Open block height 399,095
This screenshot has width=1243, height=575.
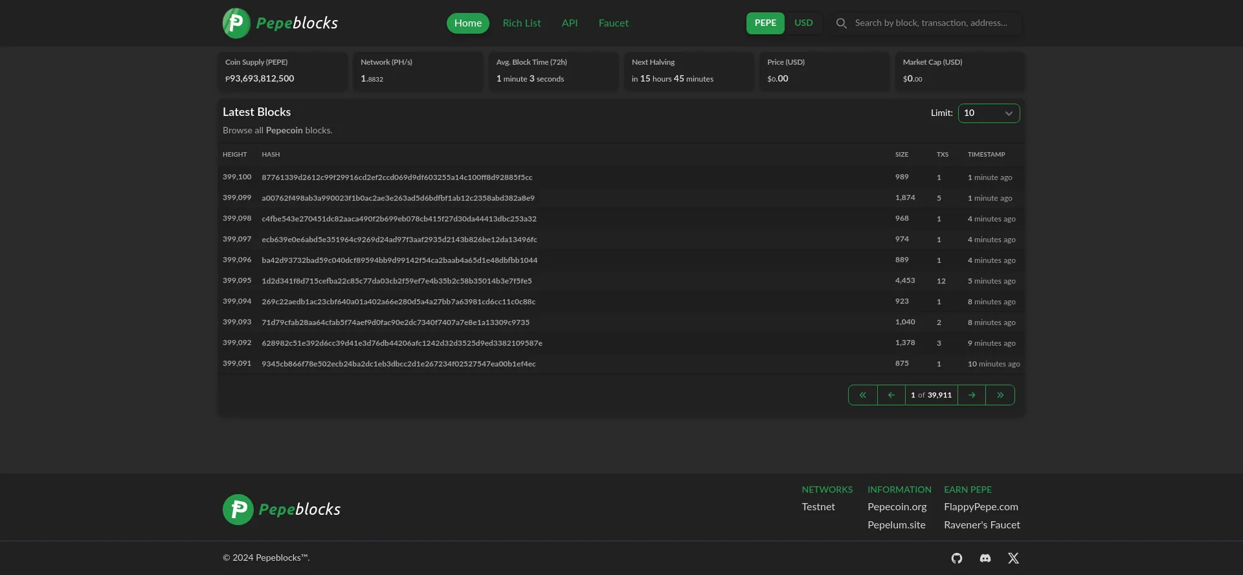[x=237, y=280]
